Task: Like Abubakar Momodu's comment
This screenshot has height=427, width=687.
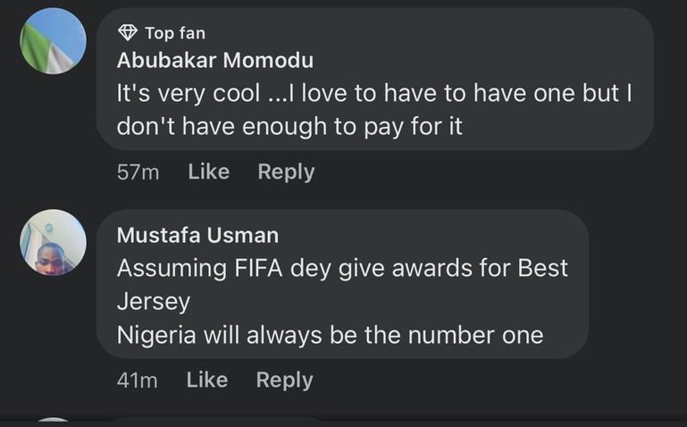Action: 208,172
